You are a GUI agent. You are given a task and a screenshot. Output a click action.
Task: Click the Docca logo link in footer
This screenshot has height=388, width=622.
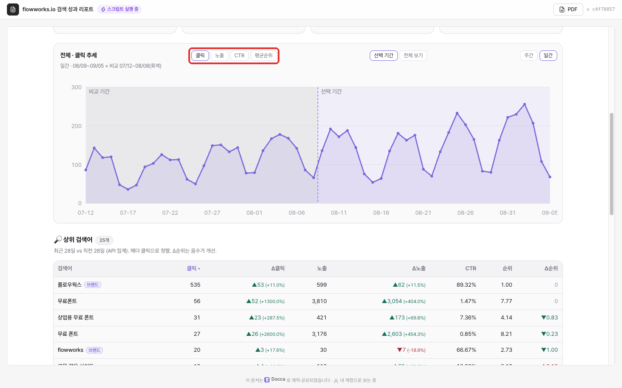pos(275,380)
